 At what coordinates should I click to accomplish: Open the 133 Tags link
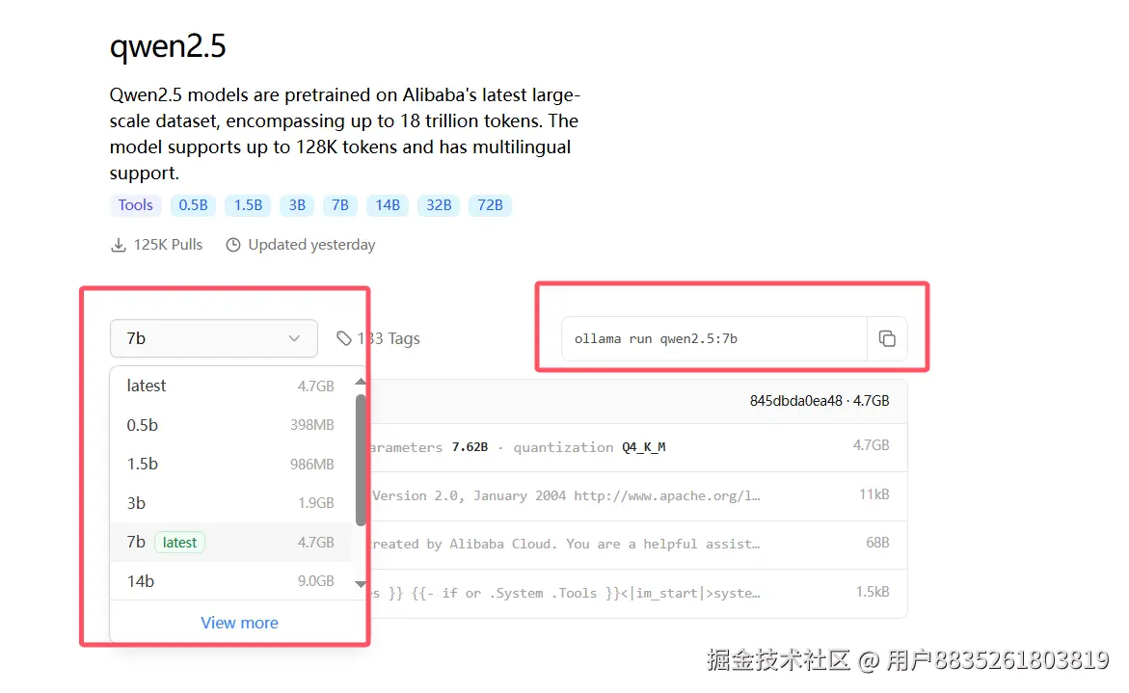(x=379, y=338)
